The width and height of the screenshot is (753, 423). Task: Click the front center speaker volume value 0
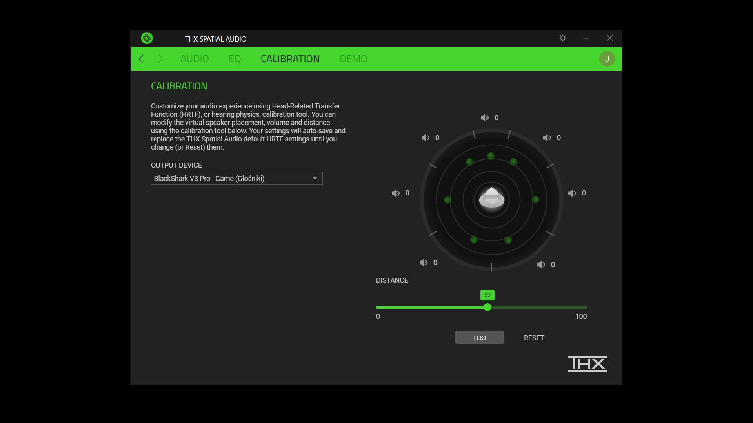[x=497, y=118]
